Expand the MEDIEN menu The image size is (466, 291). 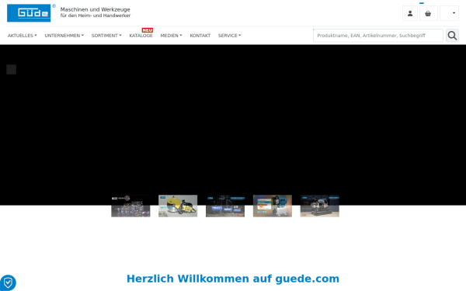[171, 36]
